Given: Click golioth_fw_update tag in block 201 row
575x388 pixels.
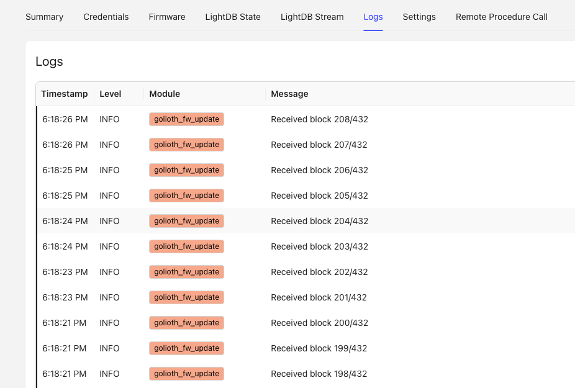Looking at the screenshot, I should 186,297.
